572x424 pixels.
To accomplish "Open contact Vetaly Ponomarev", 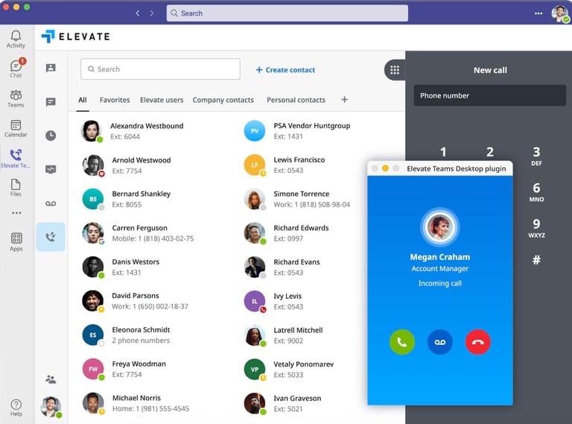I will point(288,369).
